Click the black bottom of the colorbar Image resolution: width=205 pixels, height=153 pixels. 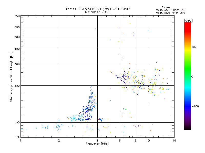(x=188, y=129)
